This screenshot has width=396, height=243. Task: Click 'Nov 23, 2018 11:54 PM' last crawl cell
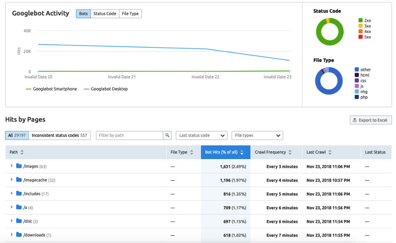(328, 222)
